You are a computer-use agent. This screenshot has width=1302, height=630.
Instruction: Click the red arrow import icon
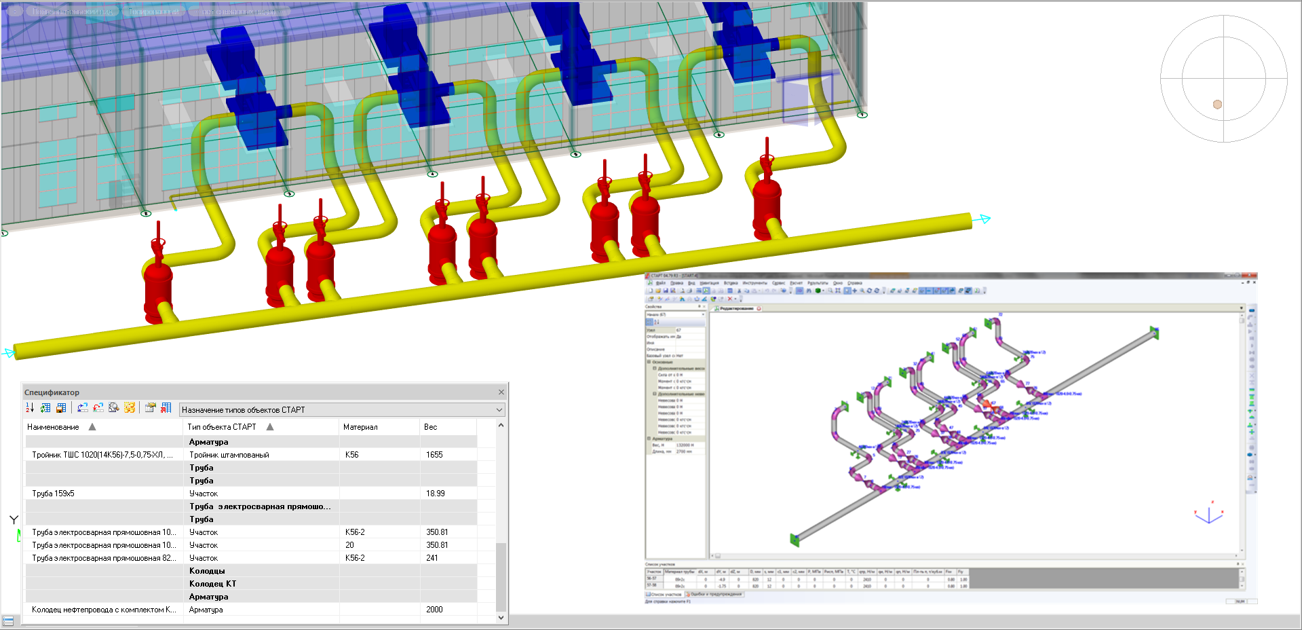click(98, 408)
